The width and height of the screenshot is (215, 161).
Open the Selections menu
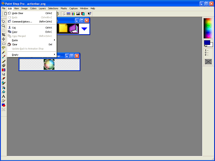point(53,8)
